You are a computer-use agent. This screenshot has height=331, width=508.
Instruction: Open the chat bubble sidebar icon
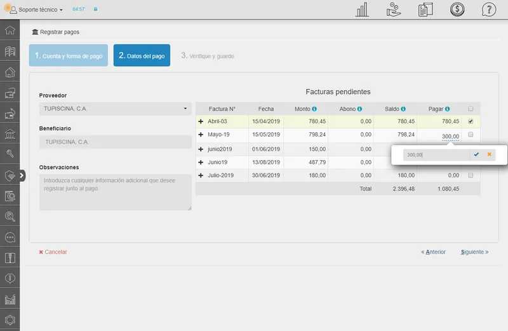[x=10, y=238]
